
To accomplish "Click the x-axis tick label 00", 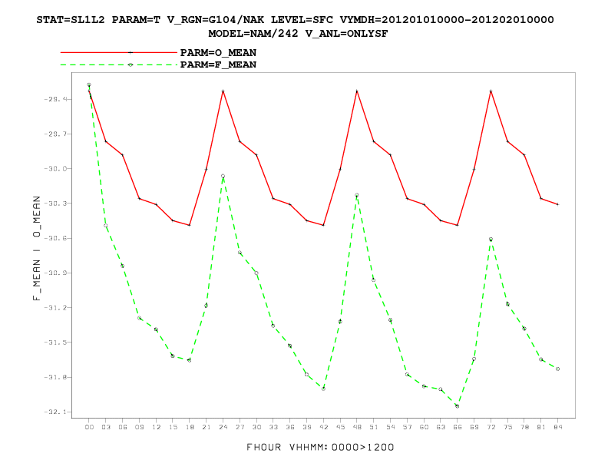I will (89, 427).
